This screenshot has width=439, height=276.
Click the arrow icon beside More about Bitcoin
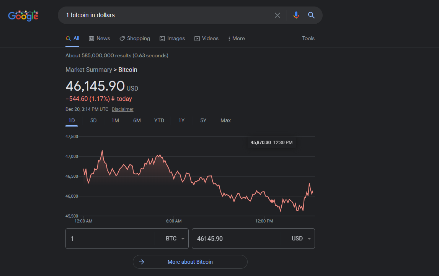click(x=142, y=262)
